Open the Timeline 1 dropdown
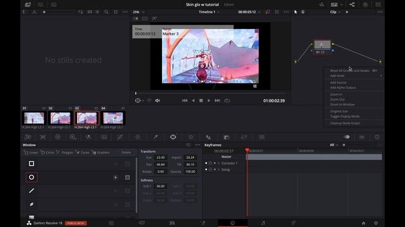This screenshot has width=405, height=227. [x=209, y=12]
